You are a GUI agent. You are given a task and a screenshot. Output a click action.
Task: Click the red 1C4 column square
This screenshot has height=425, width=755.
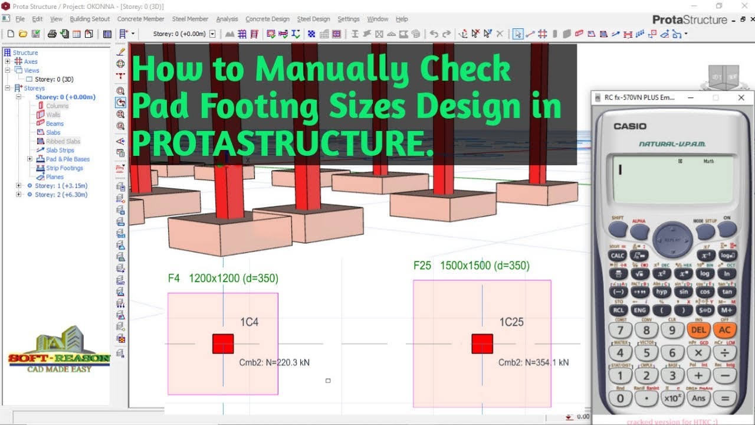(223, 344)
